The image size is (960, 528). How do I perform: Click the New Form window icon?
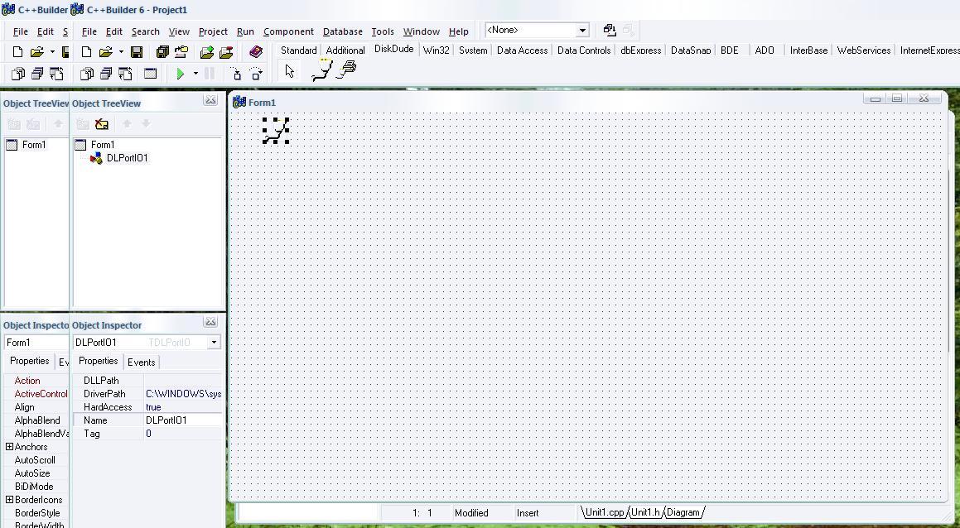click(150, 74)
